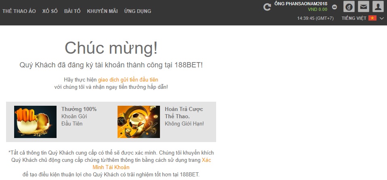Open BÀI TÓ menu
Viewport: 387px width, 180px height.
tap(72, 11)
